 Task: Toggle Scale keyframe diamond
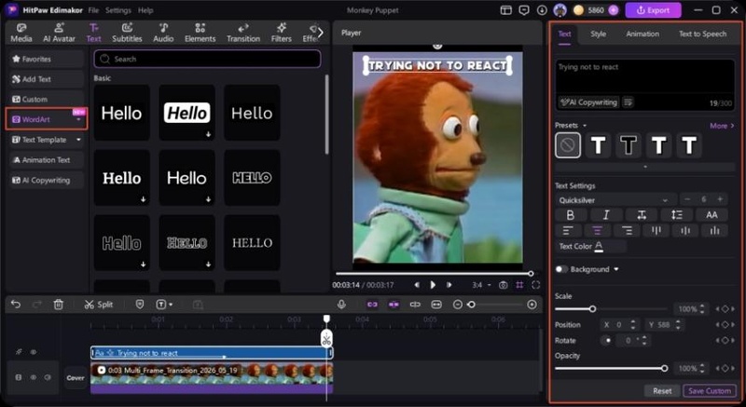(725, 309)
